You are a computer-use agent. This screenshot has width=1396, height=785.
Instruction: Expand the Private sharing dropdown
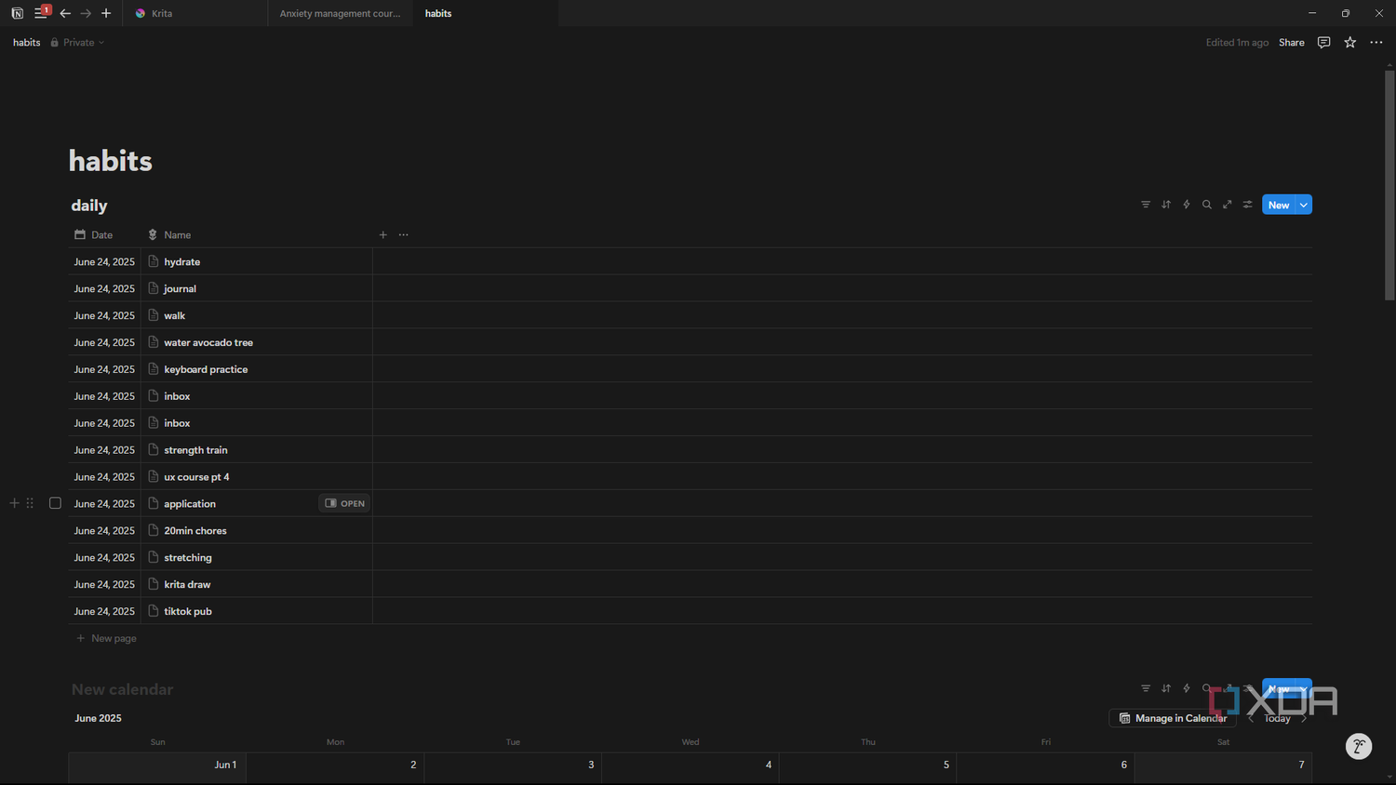(77, 43)
